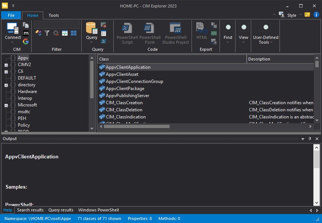Pin the Output panel
Image resolution: width=322 pixels, height=223 pixels.
[x=309, y=139]
